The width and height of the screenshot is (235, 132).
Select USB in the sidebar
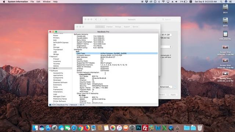point(55,52)
